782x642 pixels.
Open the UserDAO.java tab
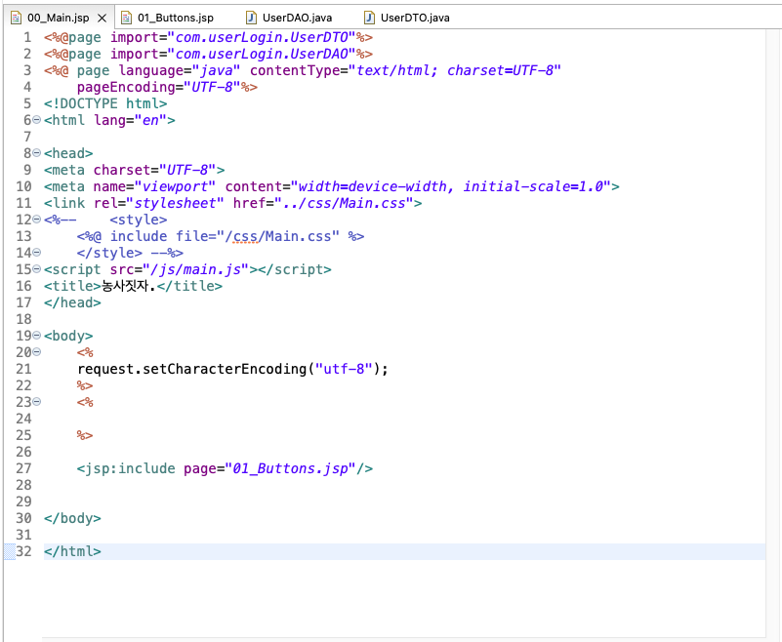(297, 18)
